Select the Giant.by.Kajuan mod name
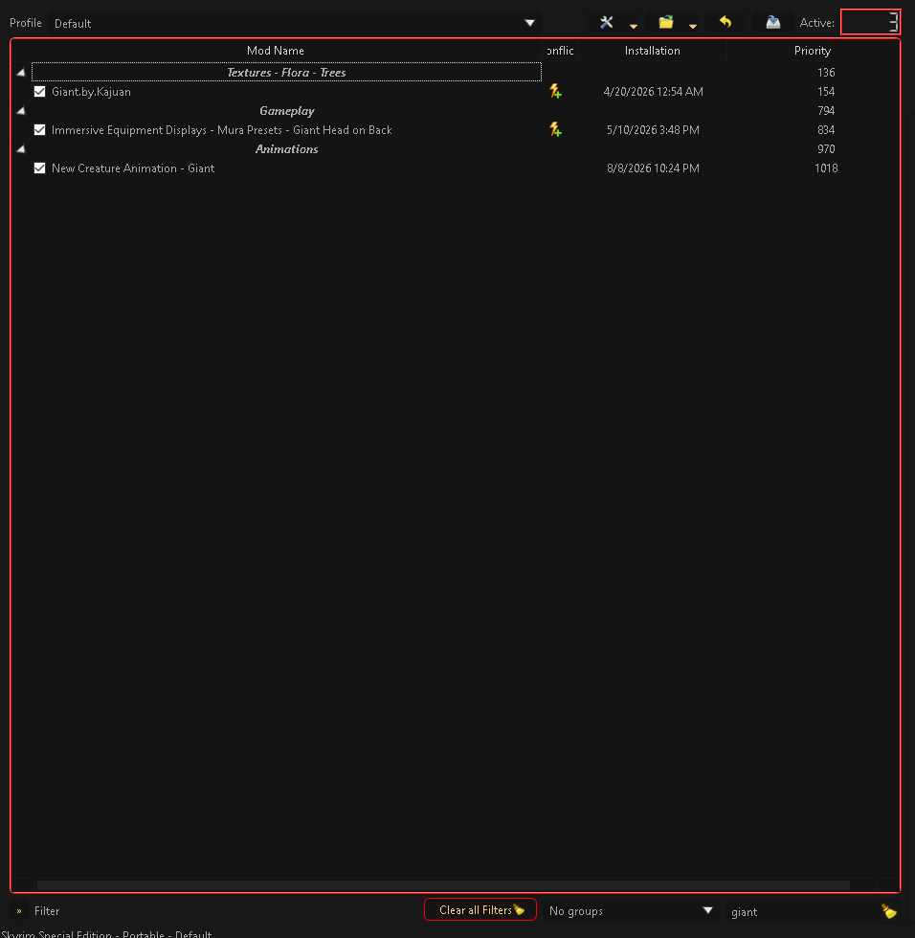The image size is (915, 938). pyautogui.click(x=91, y=92)
